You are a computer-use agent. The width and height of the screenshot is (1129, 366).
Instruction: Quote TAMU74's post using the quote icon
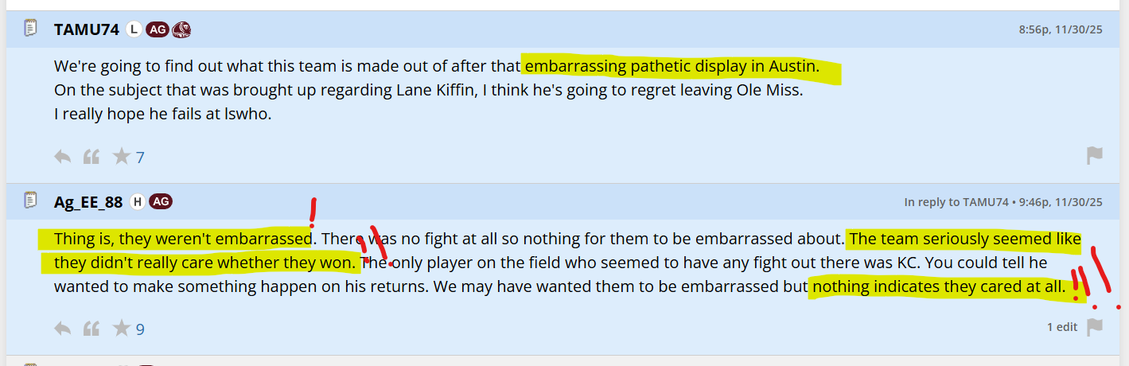click(91, 157)
